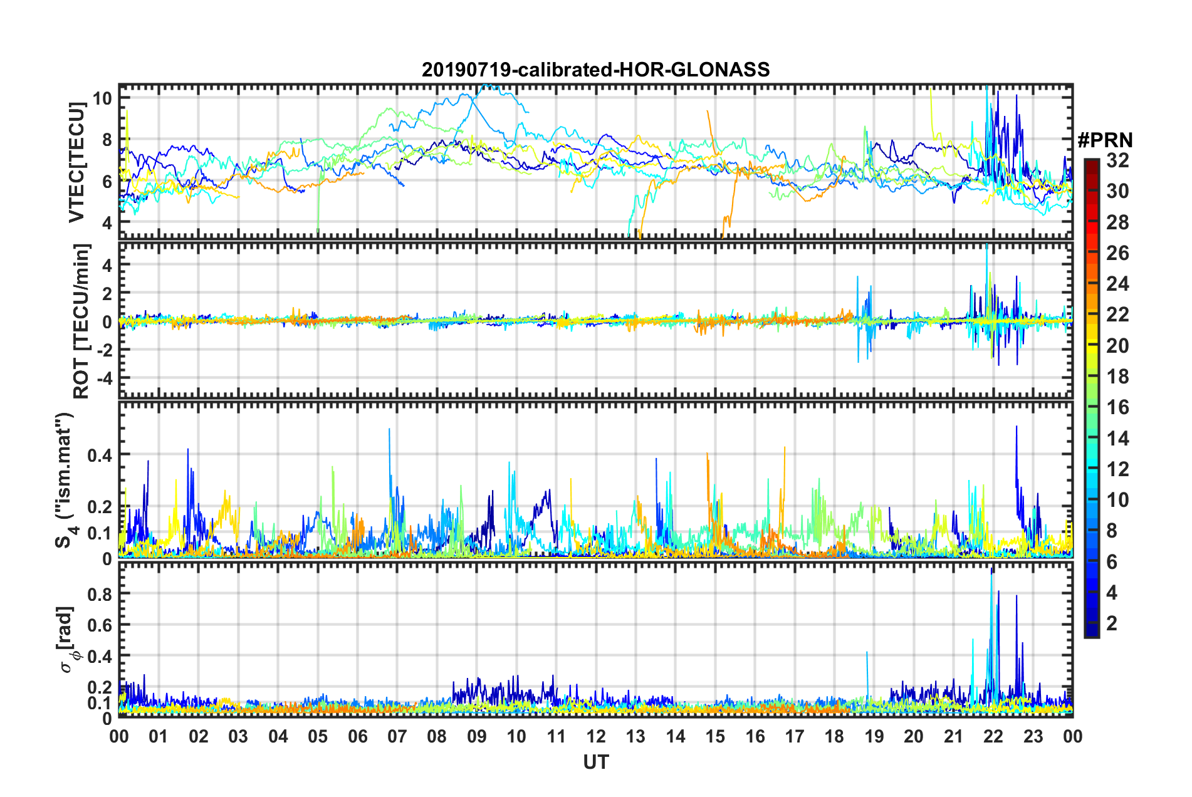The height and width of the screenshot is (797, 1192).
Task: Click the colorbar tick label "28"
Action: pos(1117,222)
